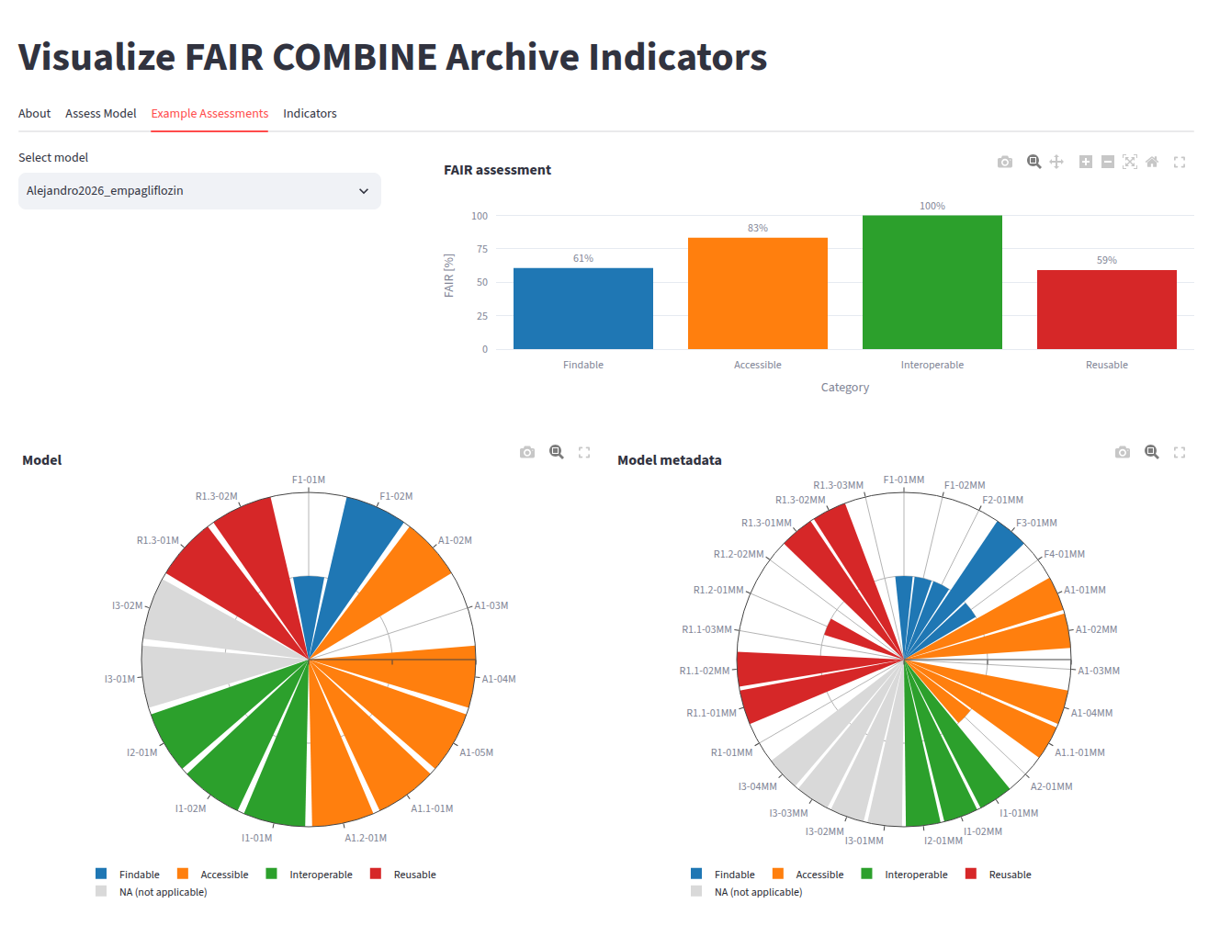Activate zoom tool on Model metadata chart

pos(1152,452)
